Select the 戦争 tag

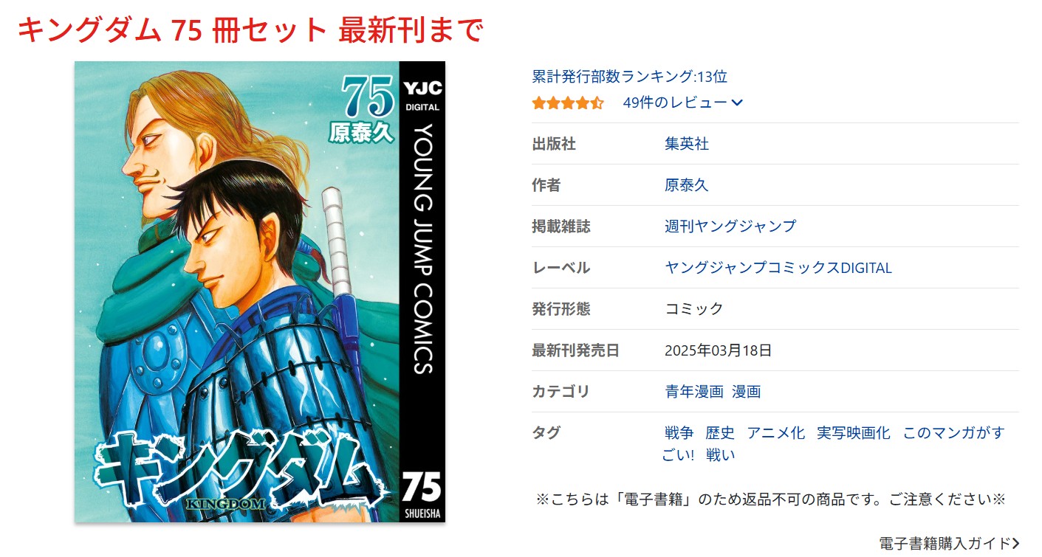(679, 433)
